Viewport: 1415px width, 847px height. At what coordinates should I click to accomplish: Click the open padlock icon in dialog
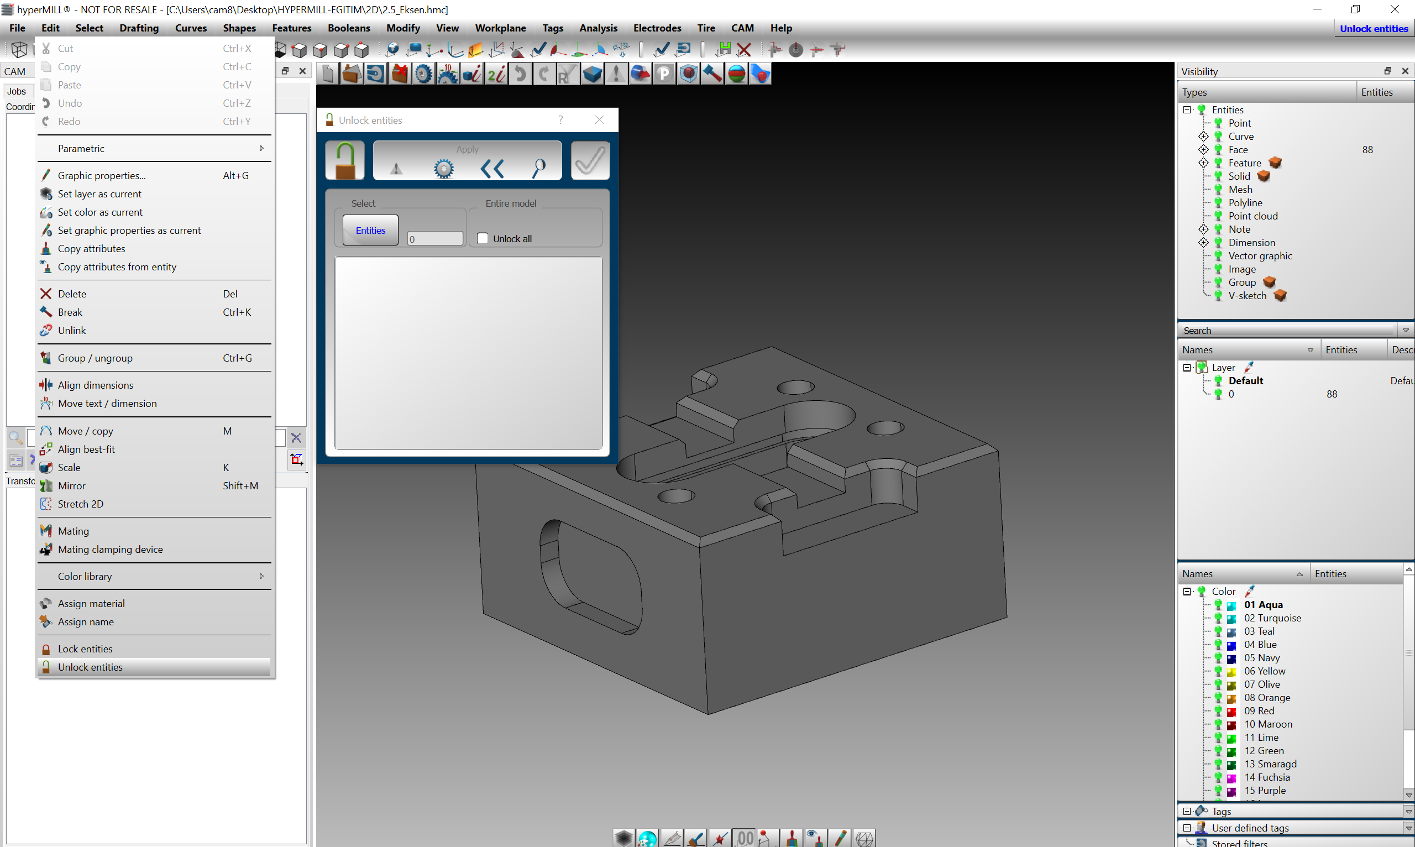click(x=344, y=161)
